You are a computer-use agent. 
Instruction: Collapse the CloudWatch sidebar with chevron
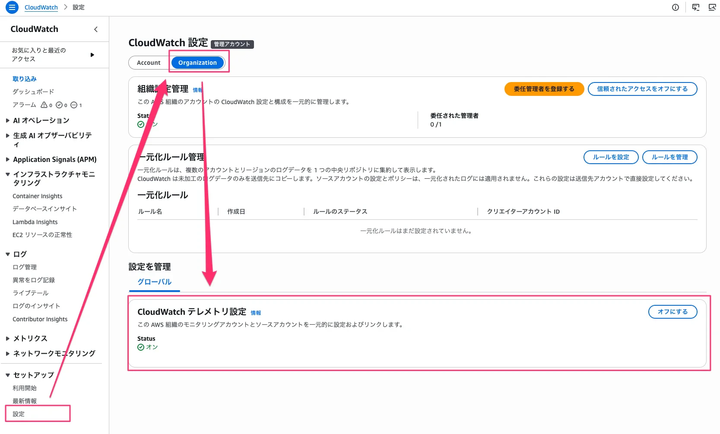pos(96,29)
